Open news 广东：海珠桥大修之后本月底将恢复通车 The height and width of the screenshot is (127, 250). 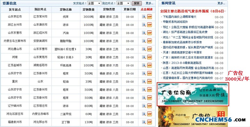pyautogui.click(x=188, y=58)
